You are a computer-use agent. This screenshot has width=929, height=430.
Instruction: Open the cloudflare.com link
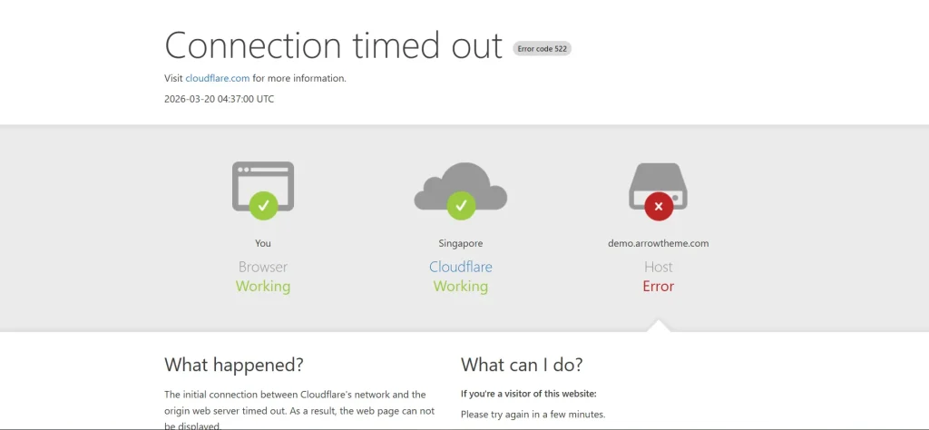(x=218, y=78)
